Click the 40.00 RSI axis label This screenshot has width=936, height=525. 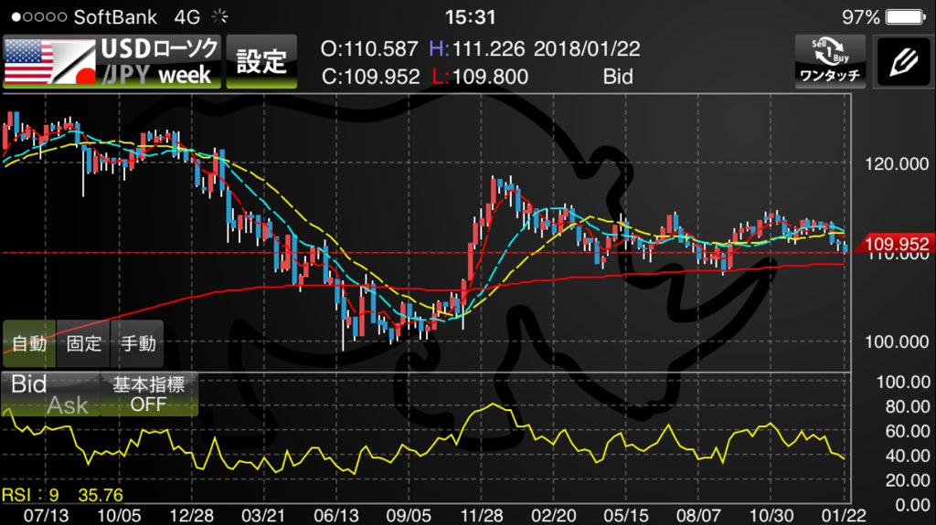pyautogui.click(x=908, y=456)
